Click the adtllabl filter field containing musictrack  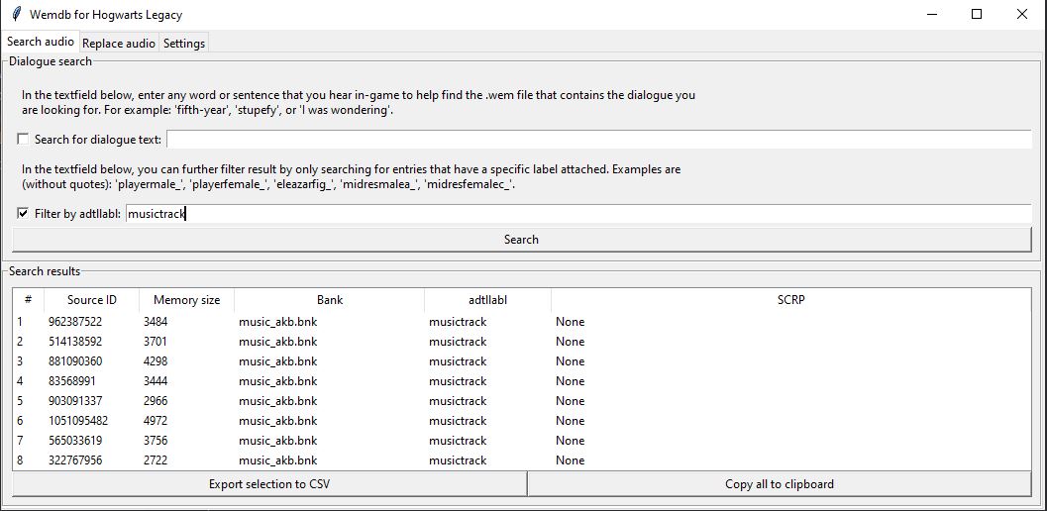[x=578, y=214]
